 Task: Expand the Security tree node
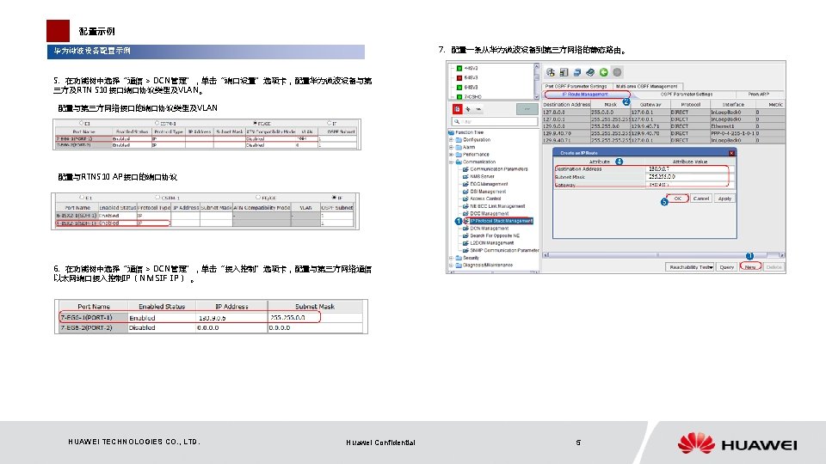point(452,258)
